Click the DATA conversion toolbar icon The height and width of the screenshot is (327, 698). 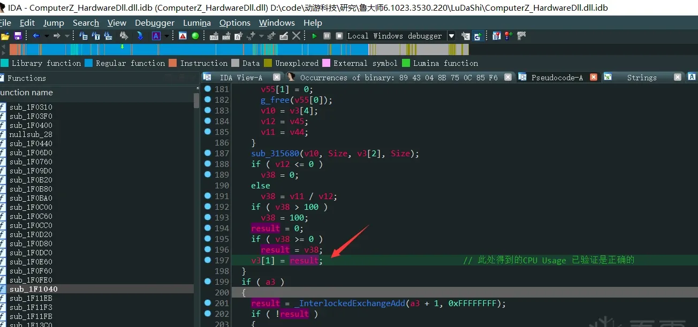coord(226,36)
